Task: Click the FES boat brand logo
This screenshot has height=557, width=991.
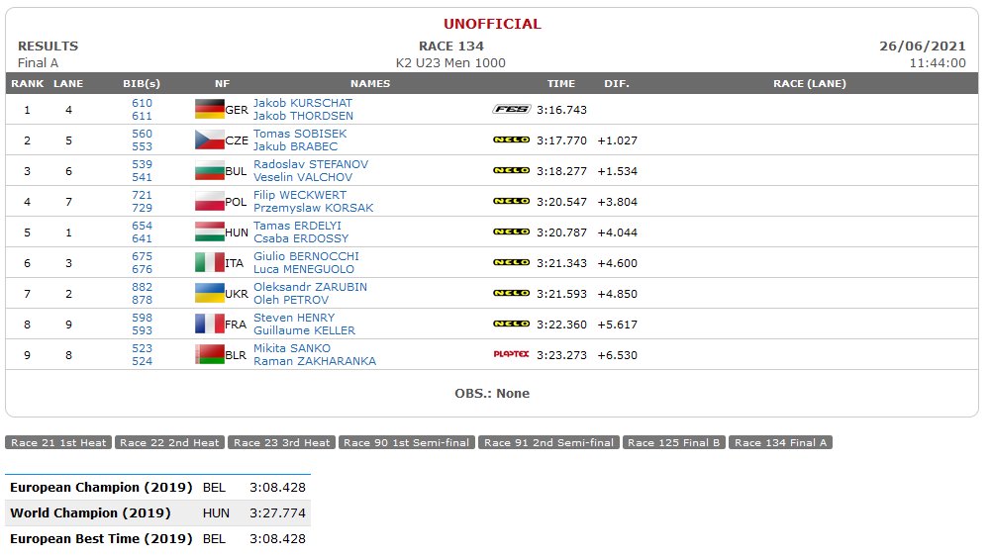Action: (x=511, y=109)
